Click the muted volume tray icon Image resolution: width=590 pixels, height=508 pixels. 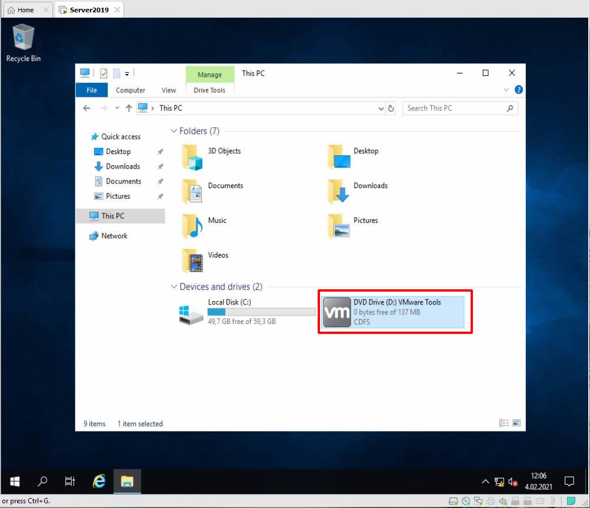click(512, 482)
